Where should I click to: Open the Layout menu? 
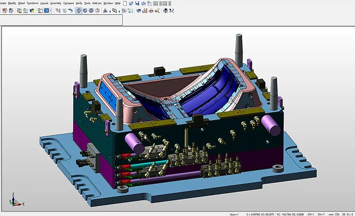tap(44, 3)
